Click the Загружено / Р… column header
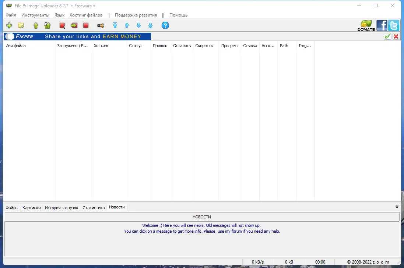Viewport: 404px width, 268px height. pyautogui.click(x=73, y=46)
